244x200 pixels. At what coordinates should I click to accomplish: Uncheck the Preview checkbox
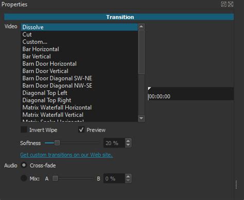pos(81,130)
